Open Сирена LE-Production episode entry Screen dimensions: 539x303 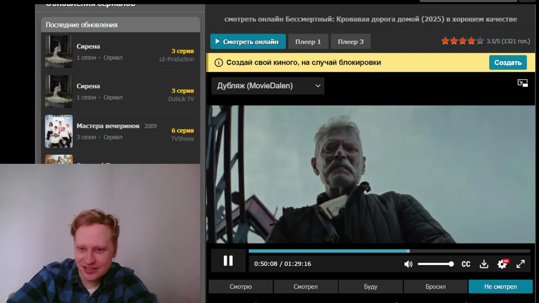tap(120, 52)
